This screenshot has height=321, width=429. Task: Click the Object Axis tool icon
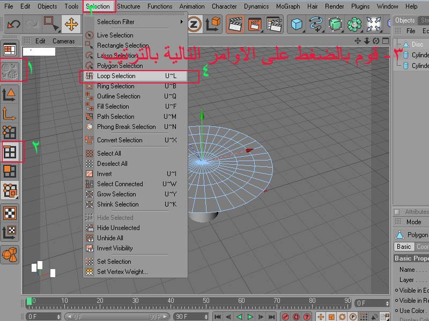9,114
